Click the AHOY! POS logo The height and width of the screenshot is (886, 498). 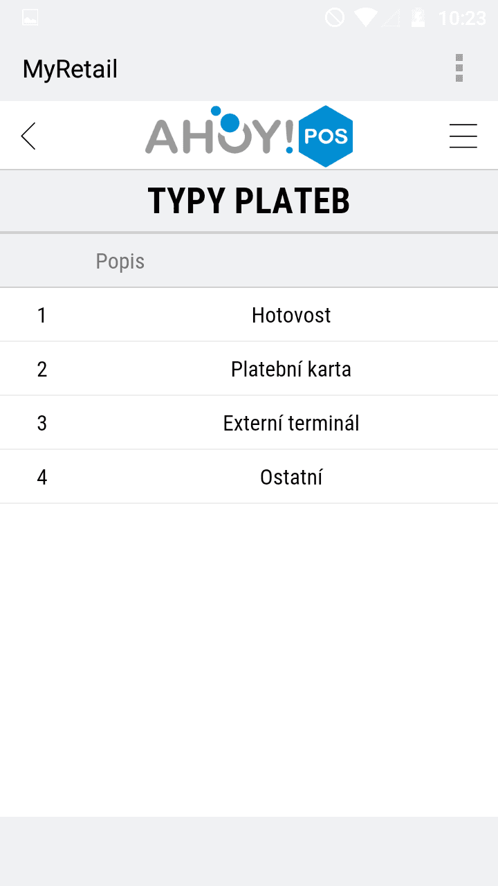(249, 136)
